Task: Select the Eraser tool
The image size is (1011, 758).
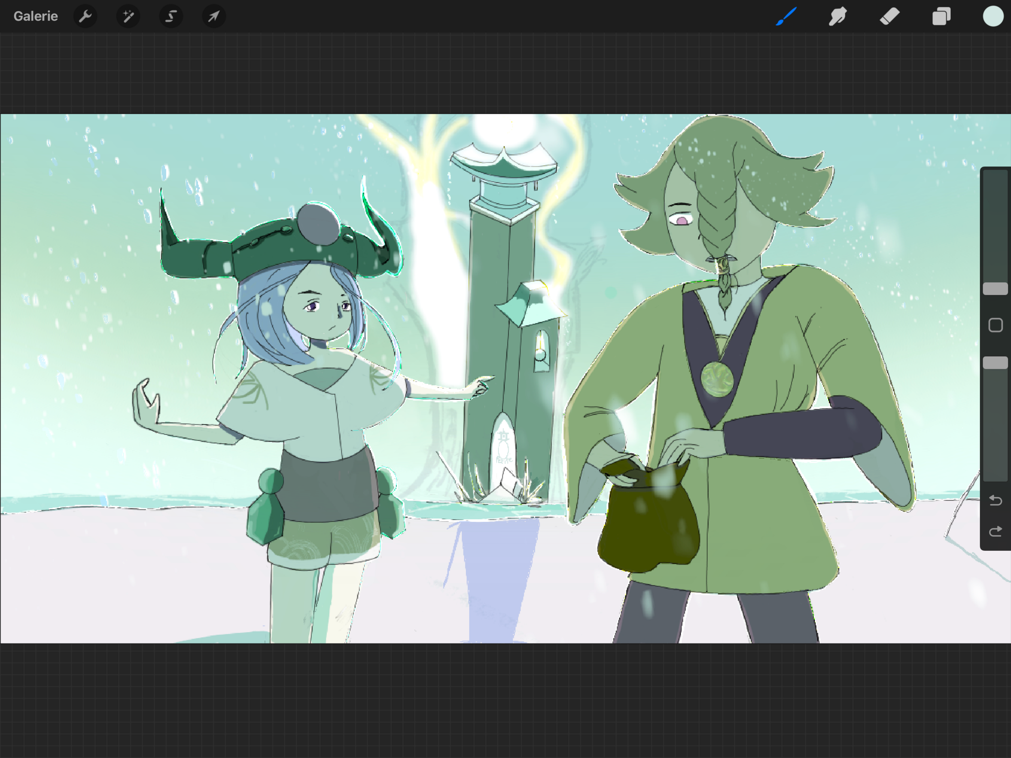Action: [x=889, y=17]
